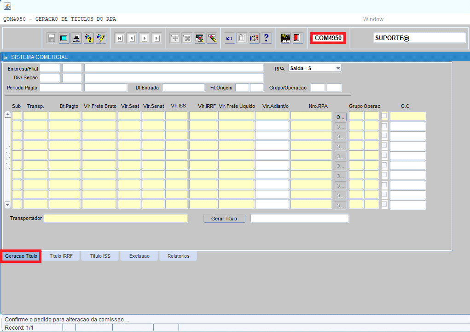This screenshot has width=470, height=332.
Task: Click the first Div/ Secao code field
Action: coord(50,78)
